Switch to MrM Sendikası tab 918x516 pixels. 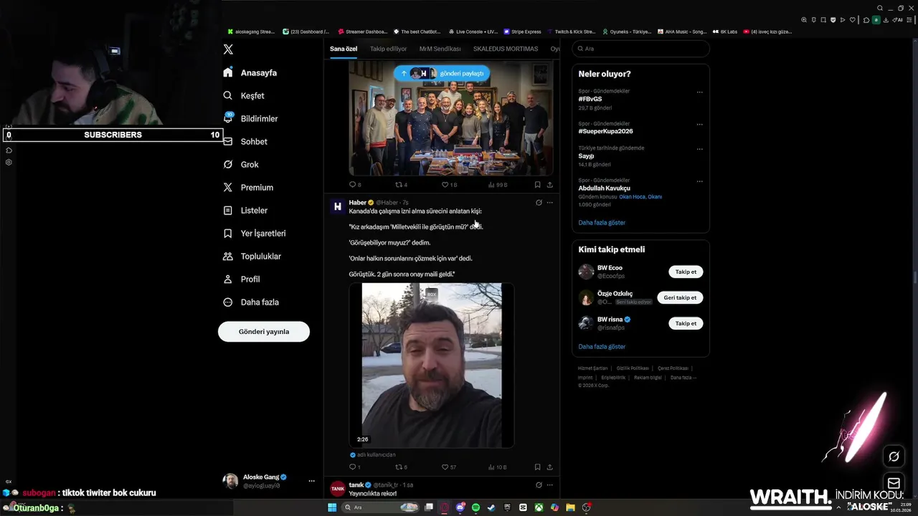[440, 49]
